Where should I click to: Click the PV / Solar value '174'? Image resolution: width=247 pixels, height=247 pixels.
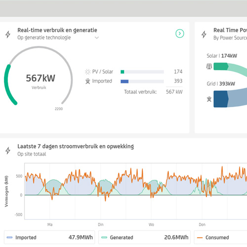(x=178, y=72)
